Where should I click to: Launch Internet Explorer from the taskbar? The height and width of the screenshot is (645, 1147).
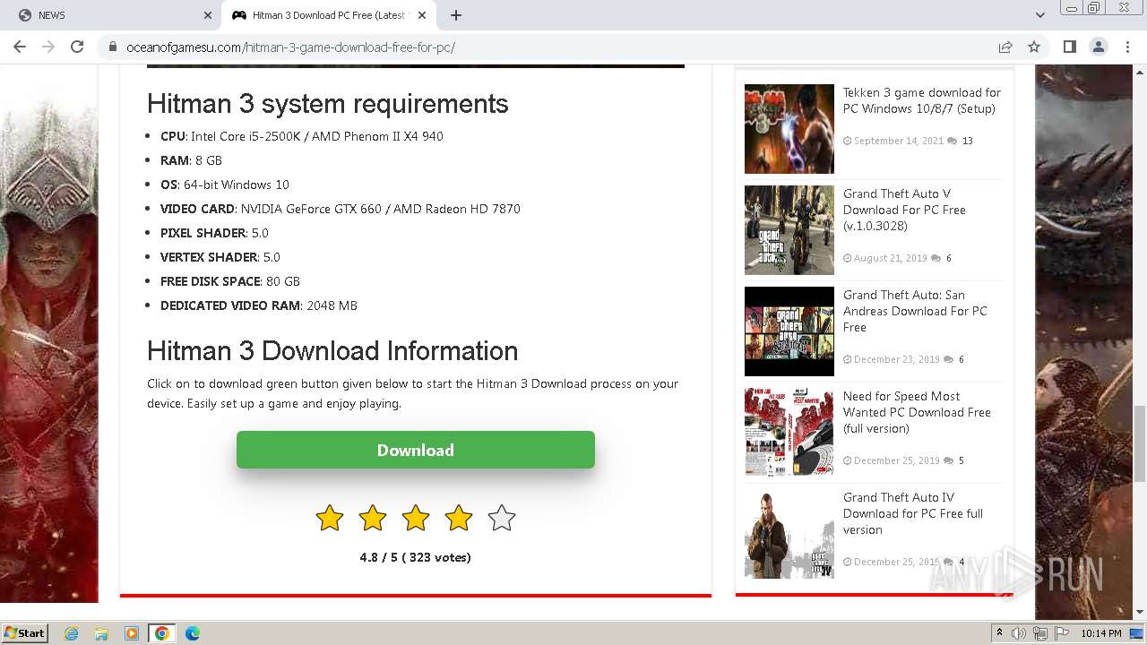71,633
